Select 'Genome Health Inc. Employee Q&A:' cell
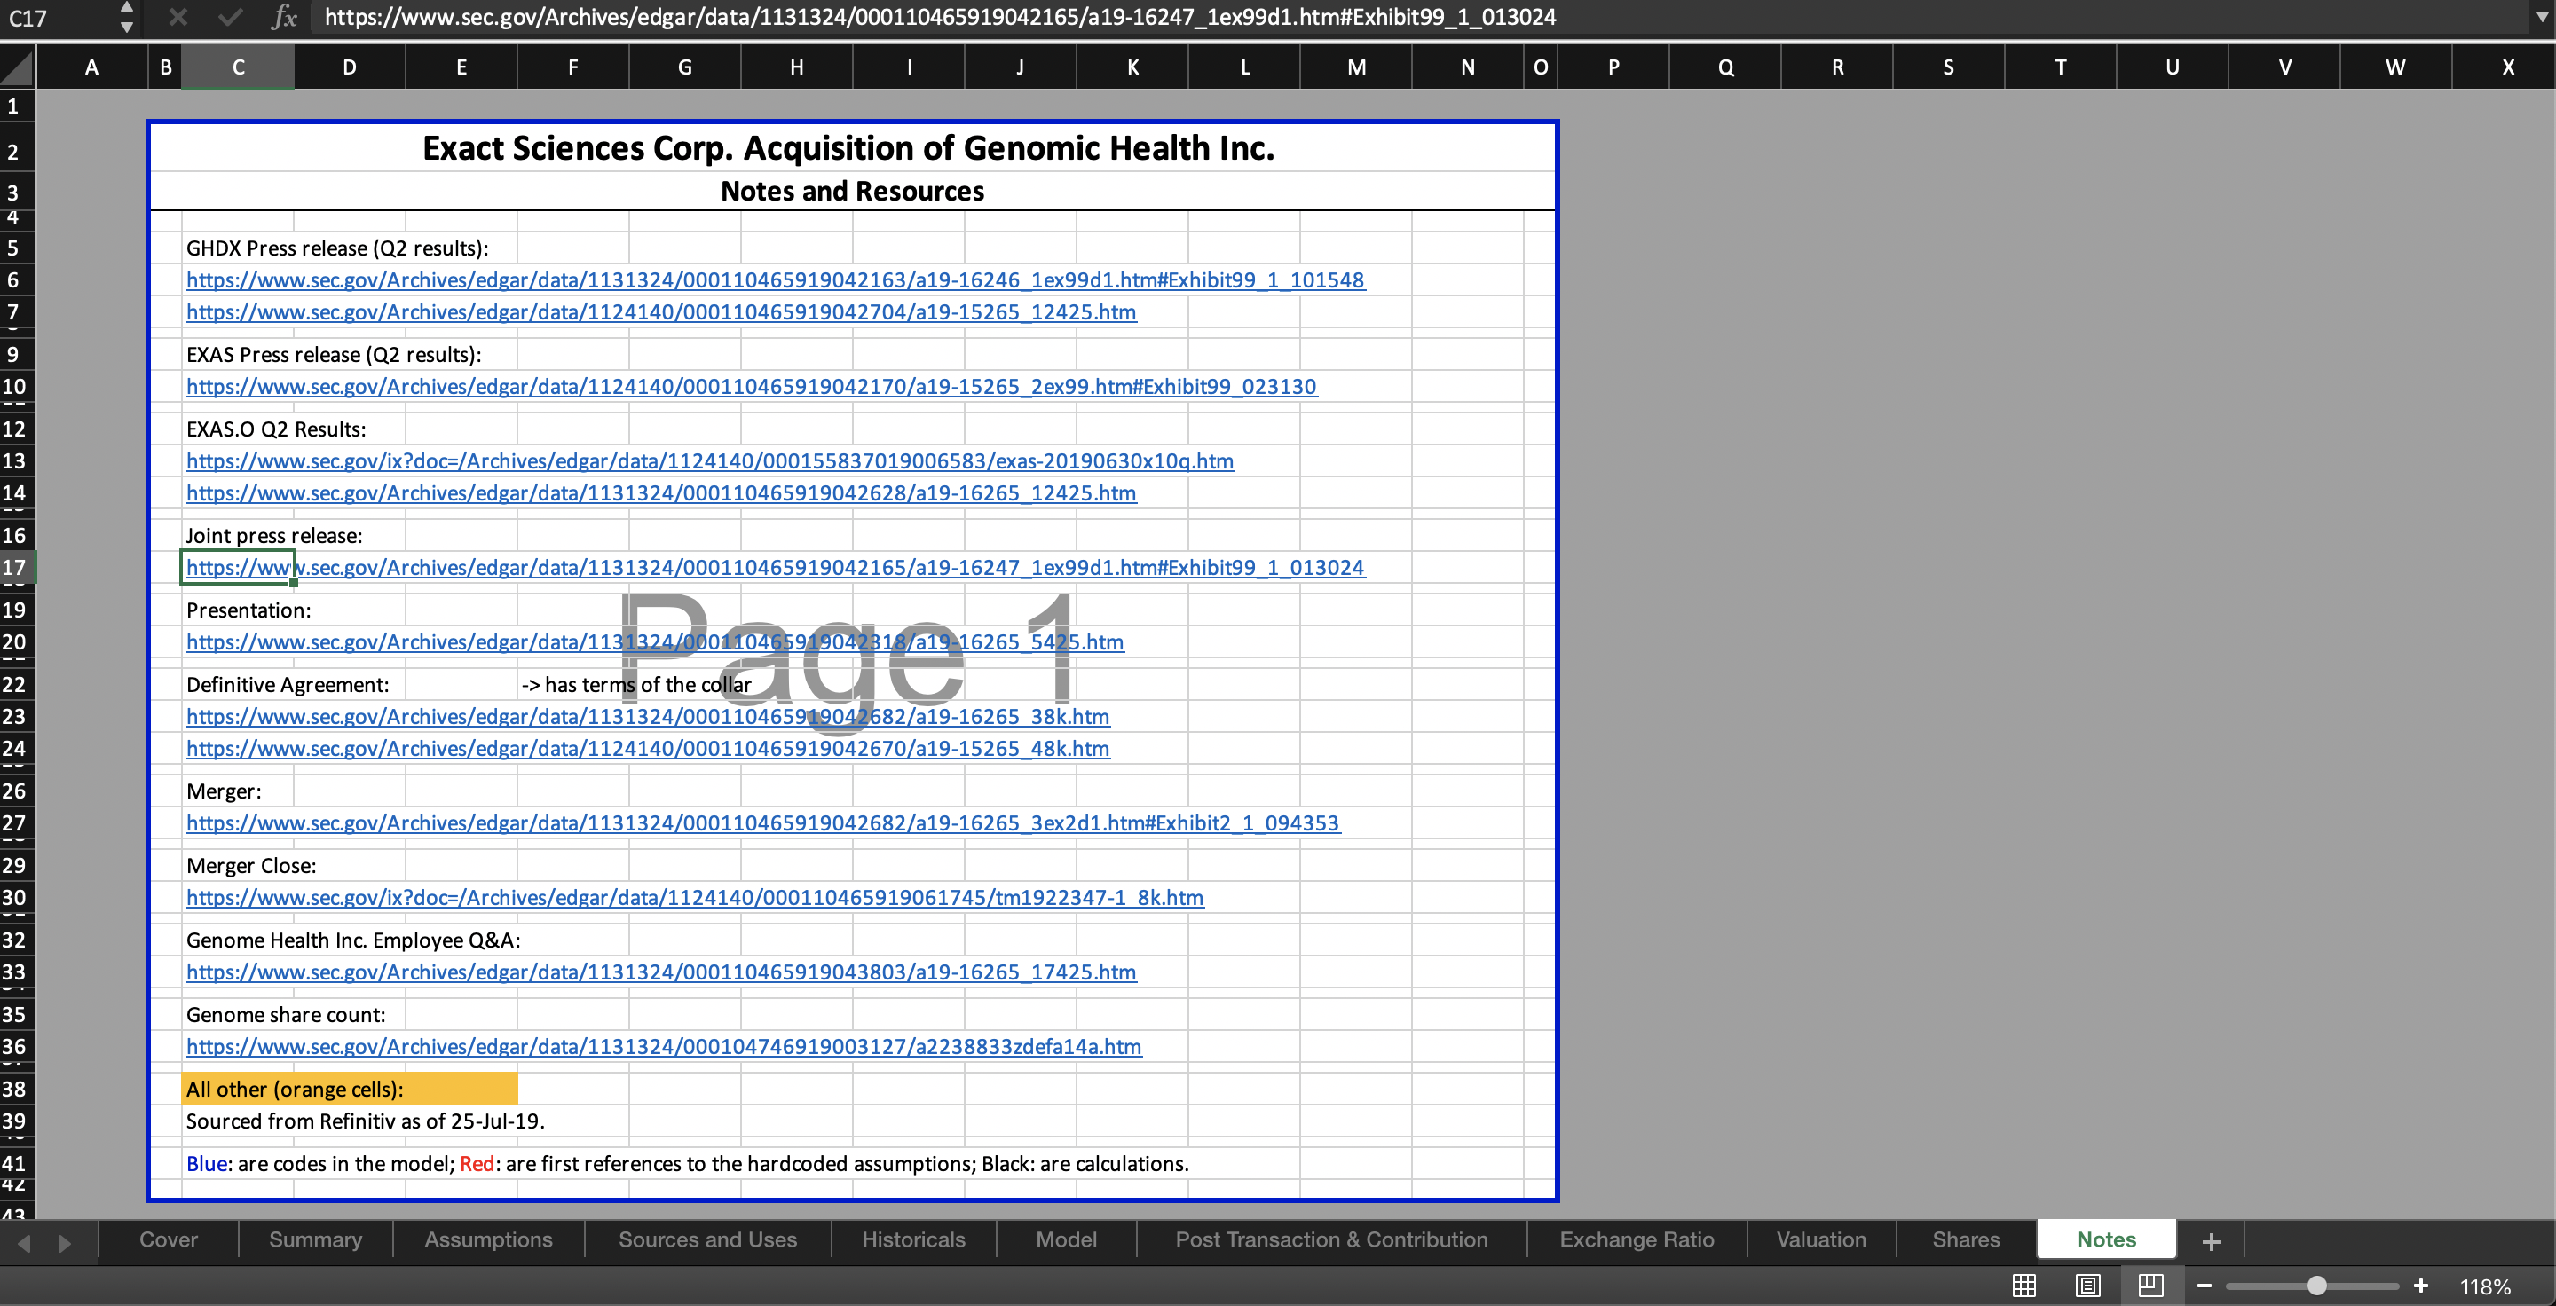This screenshot has width=2556, height=1306. (353, 940)
